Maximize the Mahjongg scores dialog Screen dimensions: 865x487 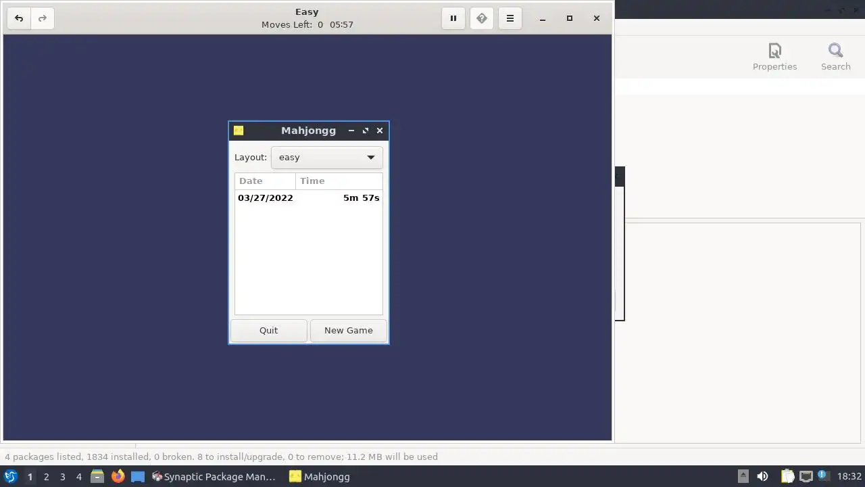click(x=366, y=131)
